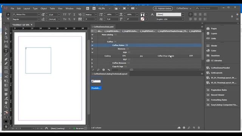Expand the Cups & Jugs tree row
242x136 pixels.
[92, 66]
